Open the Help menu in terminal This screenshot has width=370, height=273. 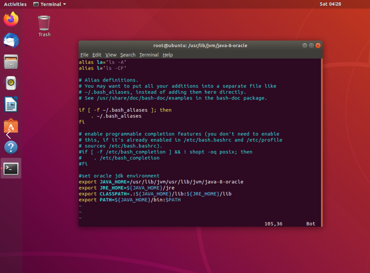[168, 55]
